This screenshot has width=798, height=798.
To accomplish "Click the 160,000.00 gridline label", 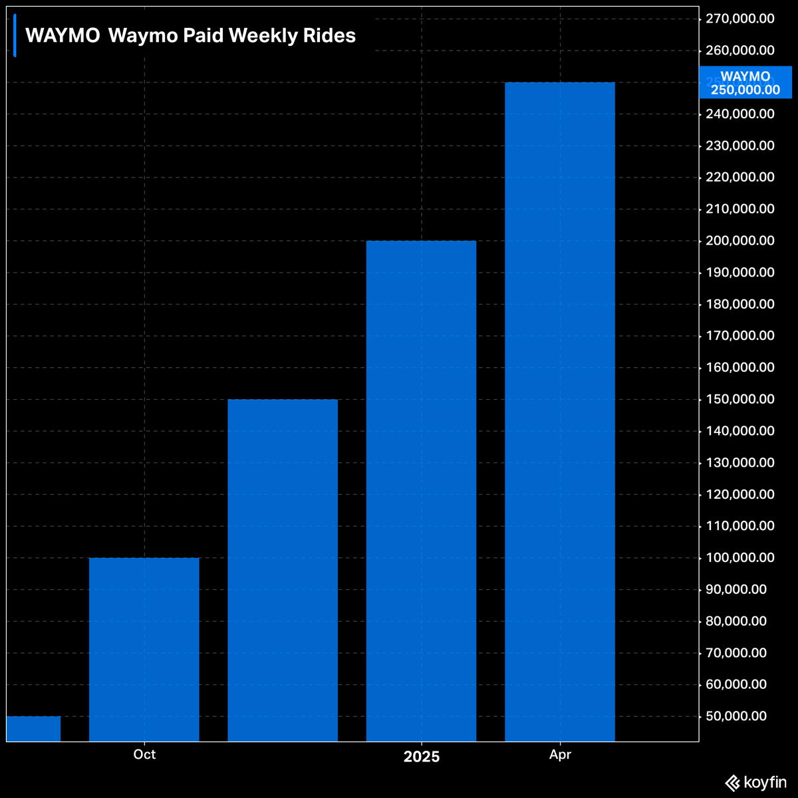I will click(x=740, y=366).
